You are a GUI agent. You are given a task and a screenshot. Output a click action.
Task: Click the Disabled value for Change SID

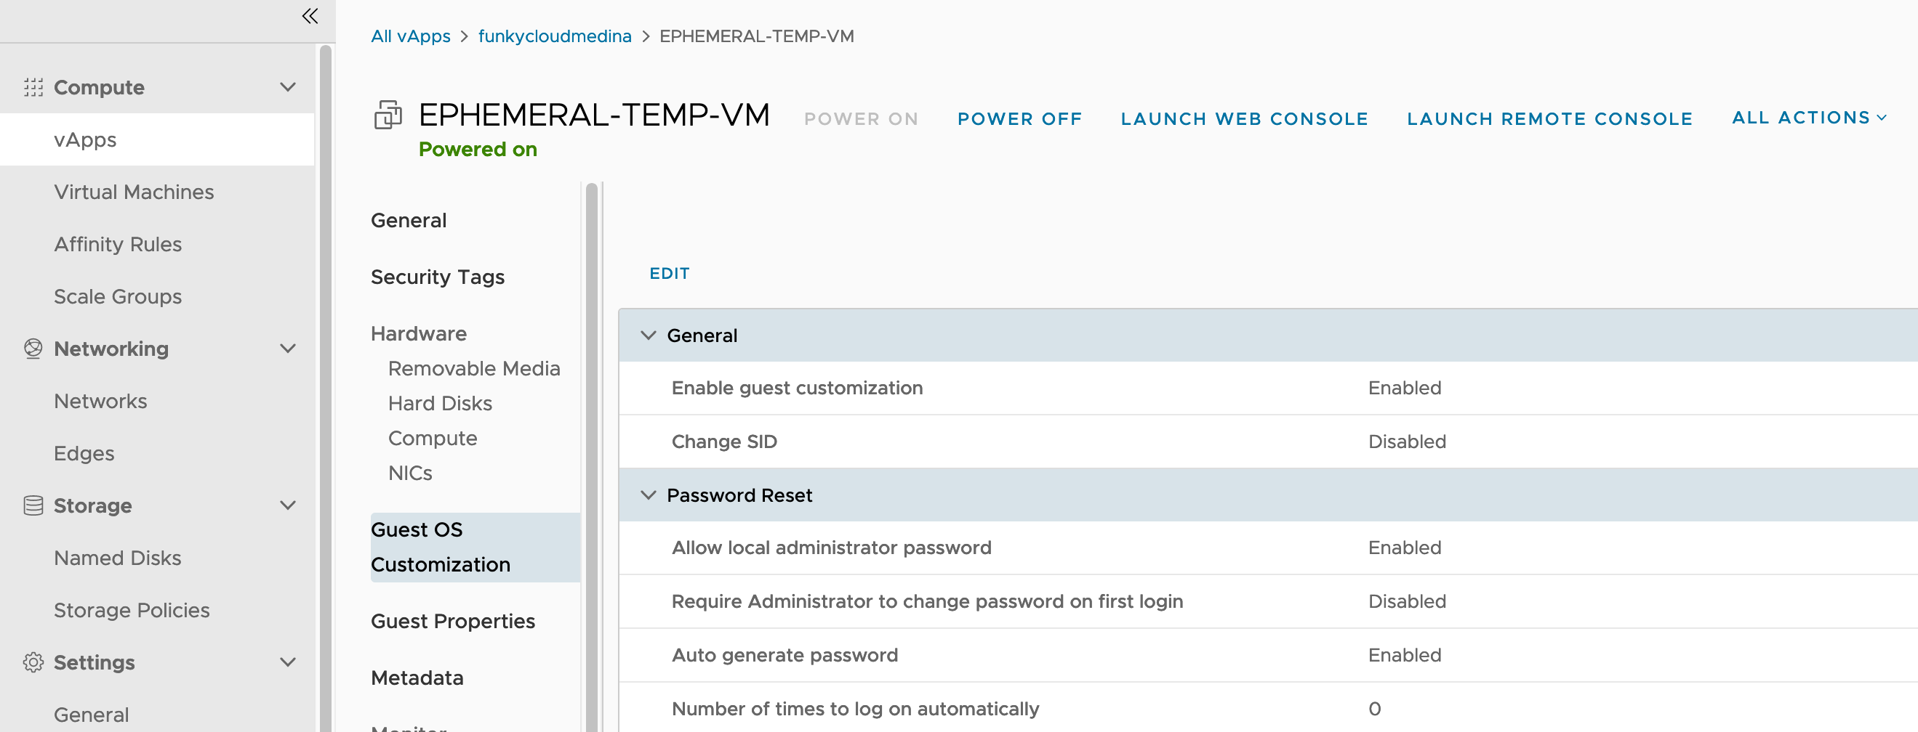pyautogui.click(x=1407, y=442)
